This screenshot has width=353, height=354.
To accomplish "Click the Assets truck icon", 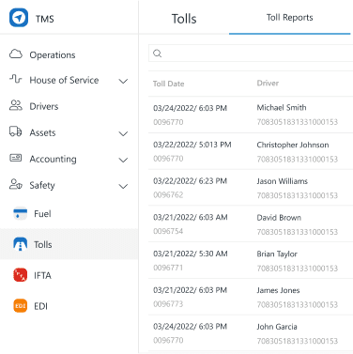I will pos(16,131).
